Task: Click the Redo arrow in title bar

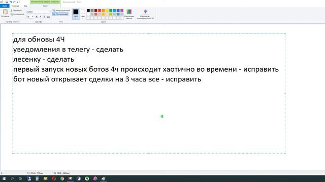Action: click(14, 2)
